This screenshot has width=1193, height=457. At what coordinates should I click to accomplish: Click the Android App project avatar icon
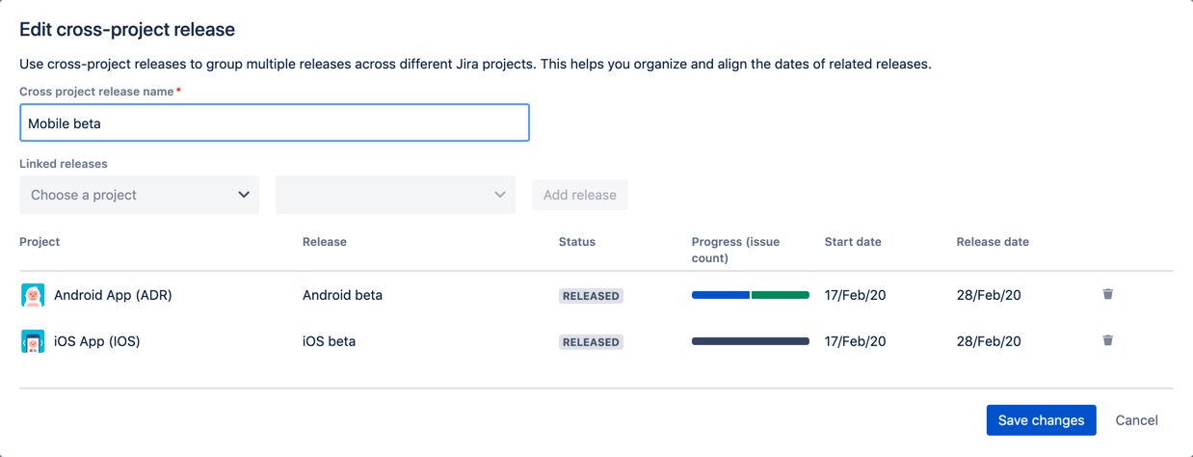[x=33, y=295]
